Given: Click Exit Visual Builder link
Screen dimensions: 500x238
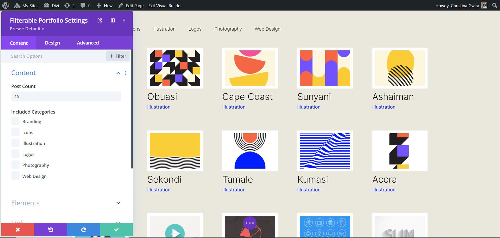Looking at the screenshot, I should [165, 6].
